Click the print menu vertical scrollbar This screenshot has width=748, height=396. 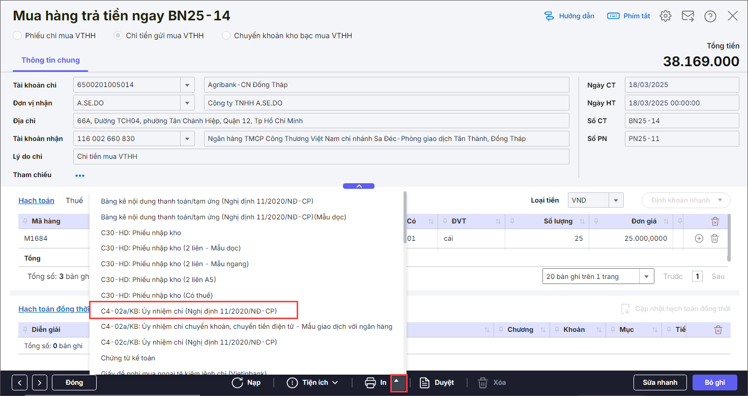(x=405, y=219)
